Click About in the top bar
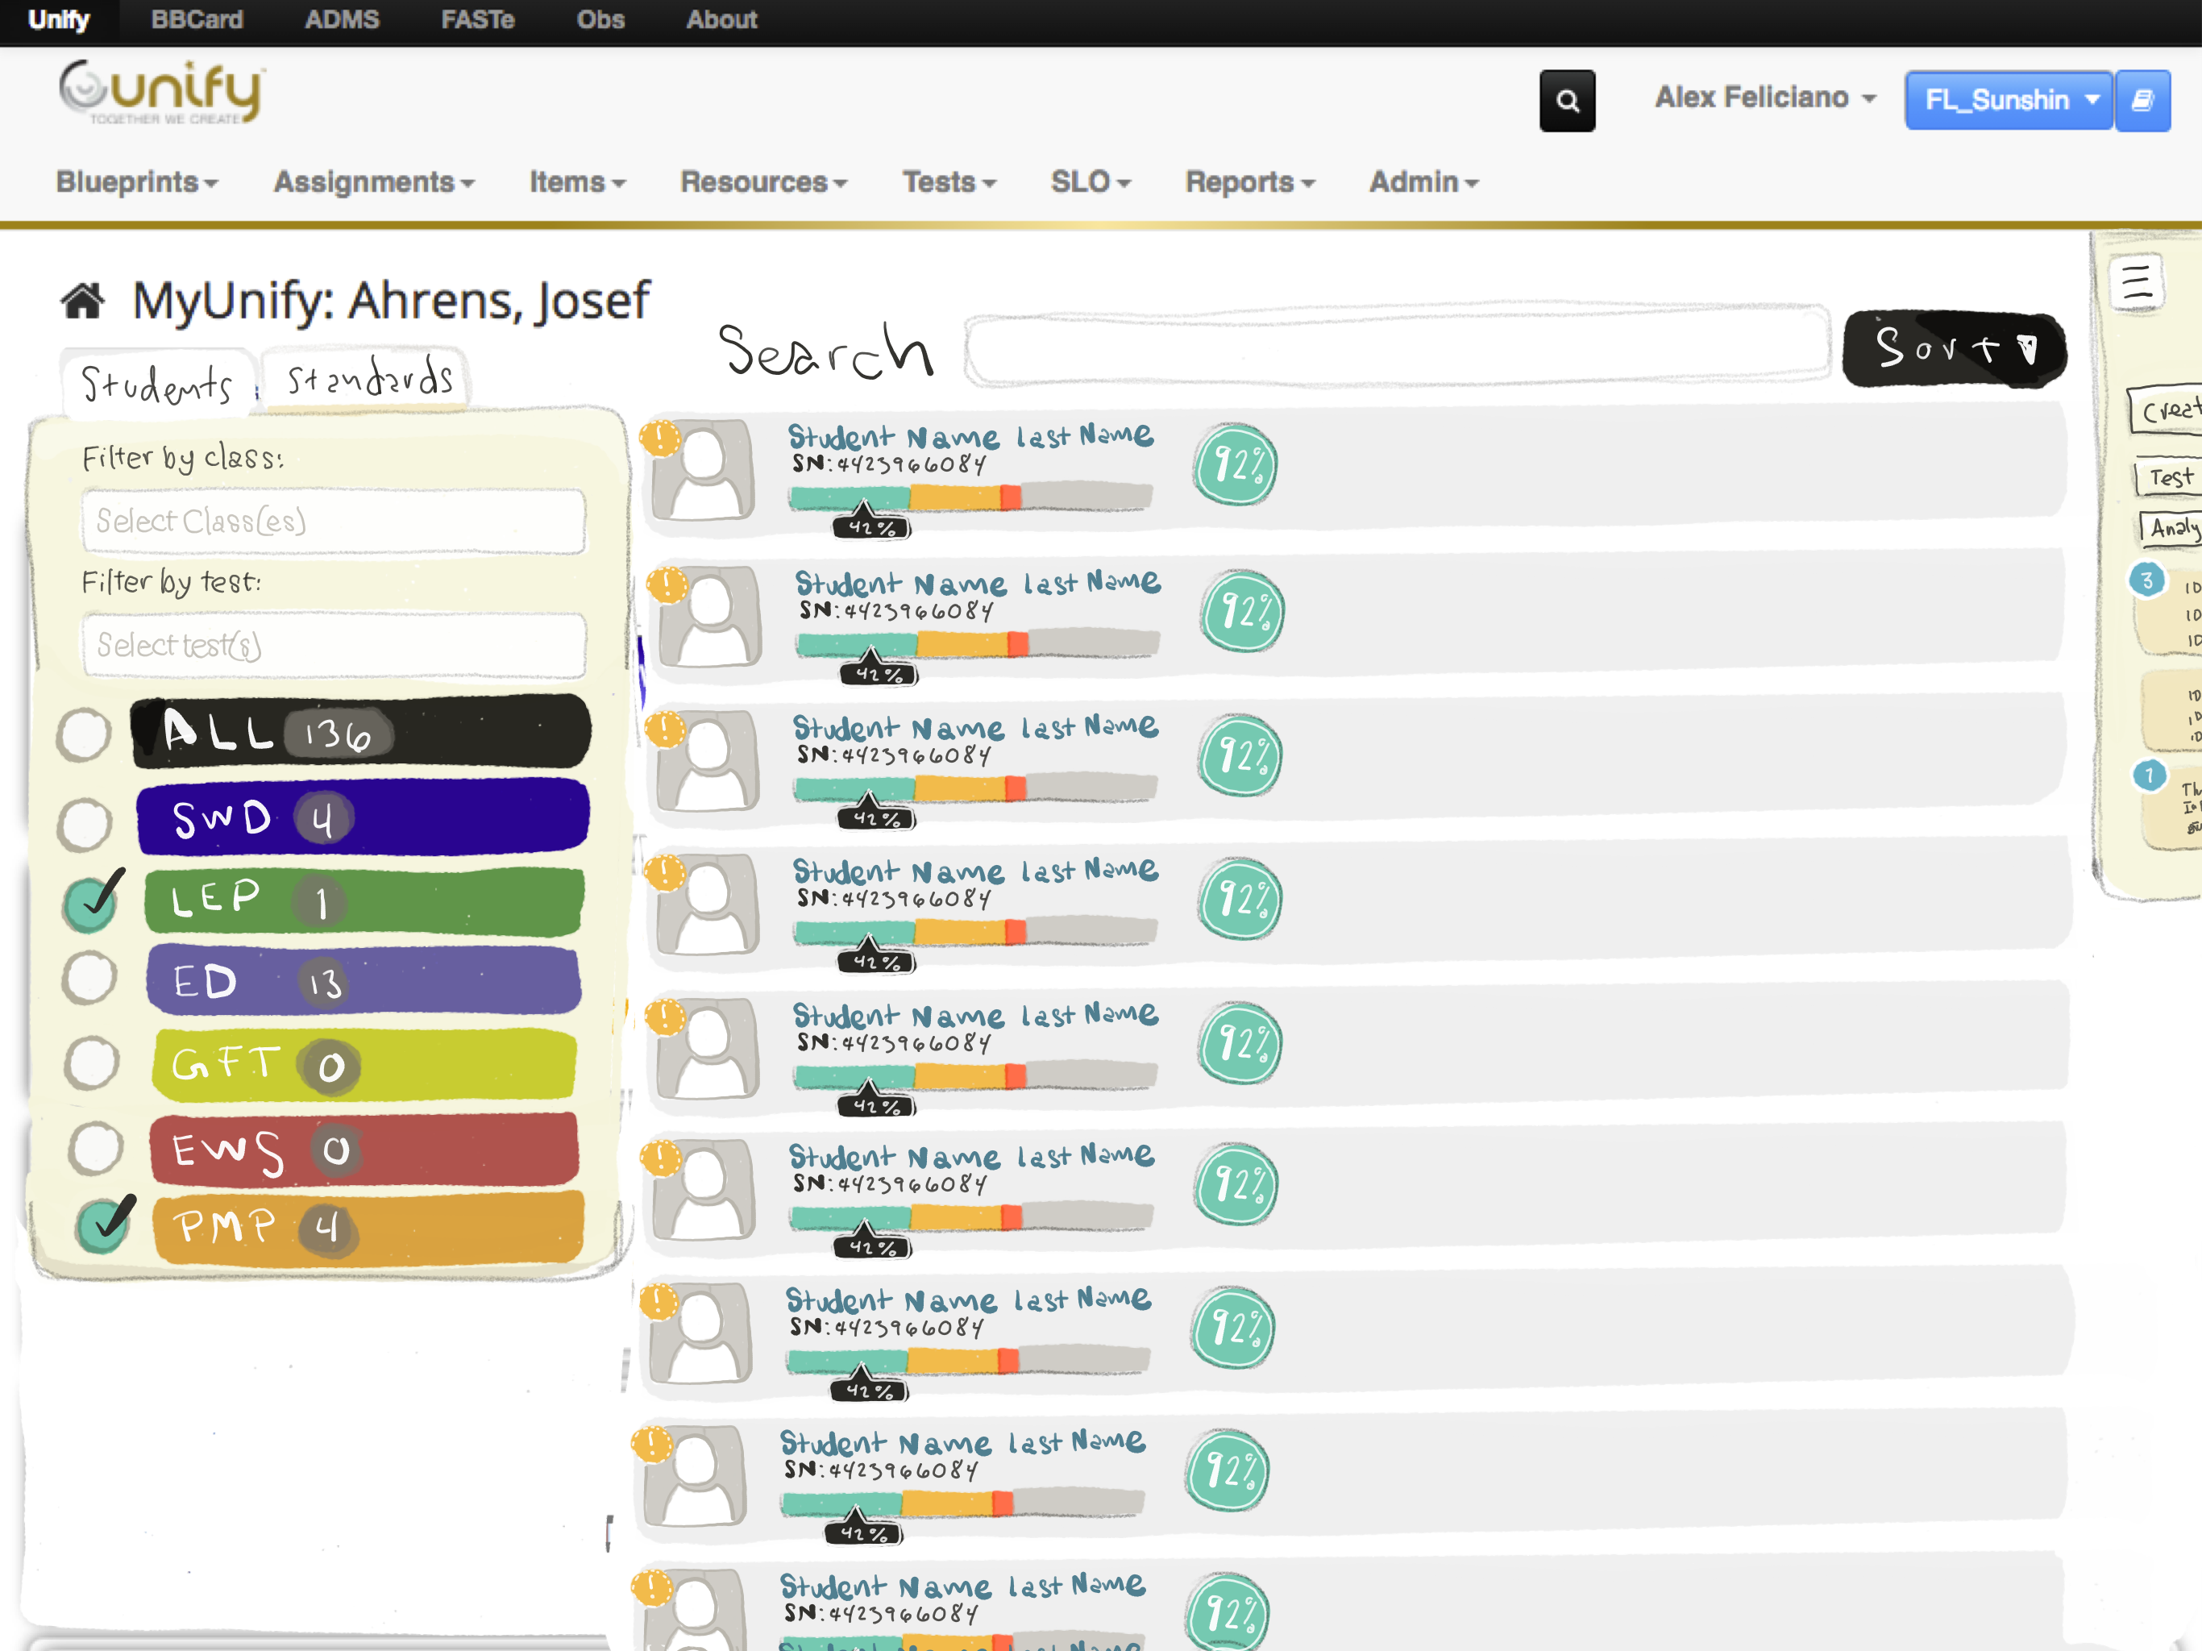 [721, 20]
